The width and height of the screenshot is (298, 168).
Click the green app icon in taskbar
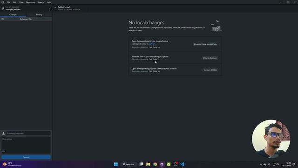coord(169,164)
